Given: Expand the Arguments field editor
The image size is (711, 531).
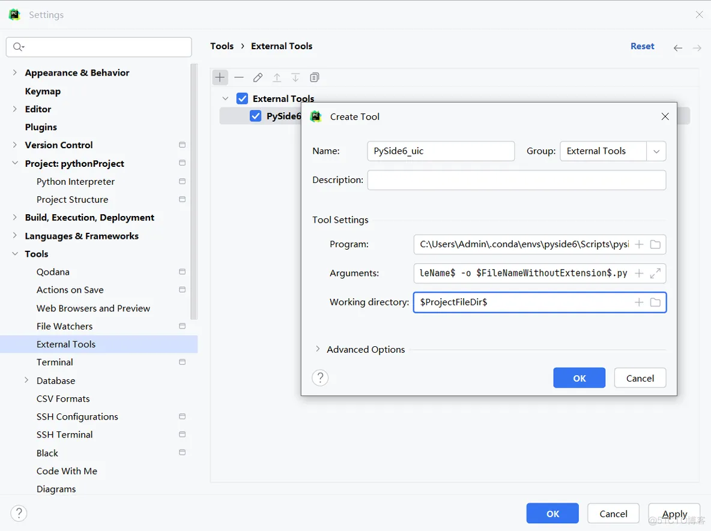Looking at the screenshot, I should (655, 274).
